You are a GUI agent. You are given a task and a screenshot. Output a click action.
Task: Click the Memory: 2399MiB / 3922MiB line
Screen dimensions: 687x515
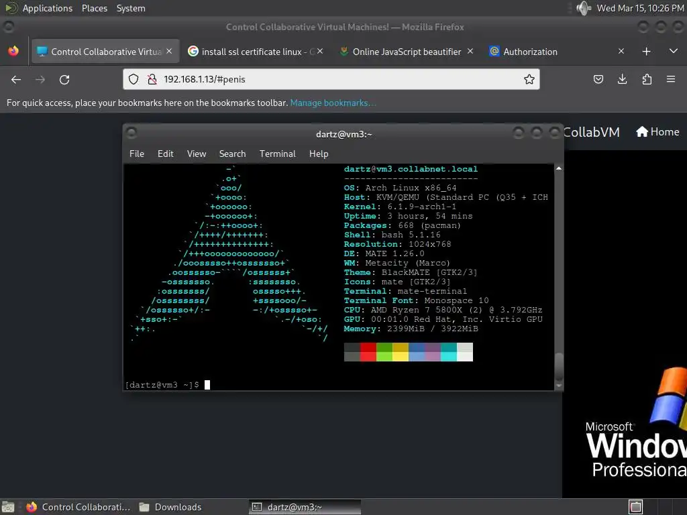pyautogui.click(x=411, y=329)
